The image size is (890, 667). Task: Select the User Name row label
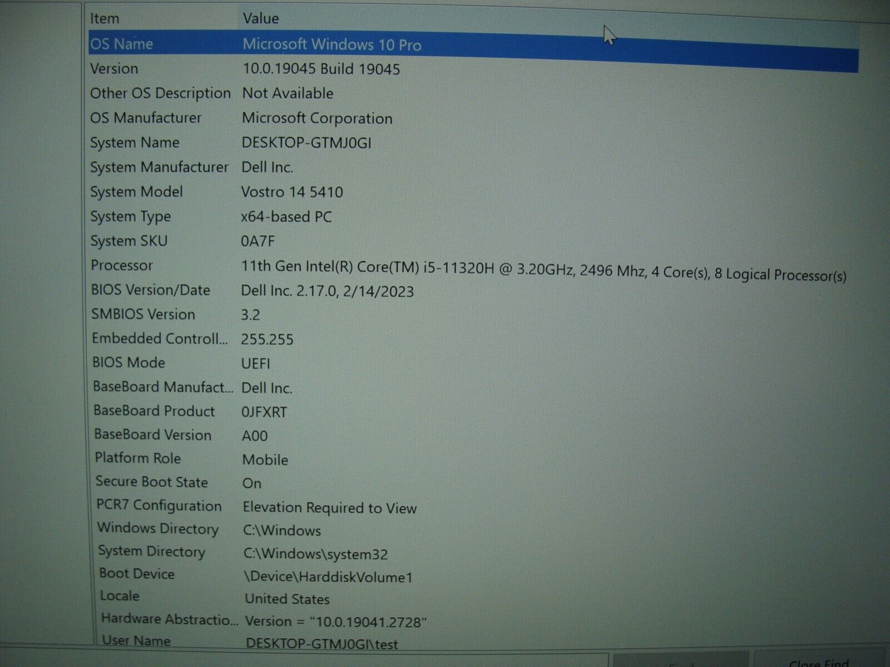tap(136, 640)
